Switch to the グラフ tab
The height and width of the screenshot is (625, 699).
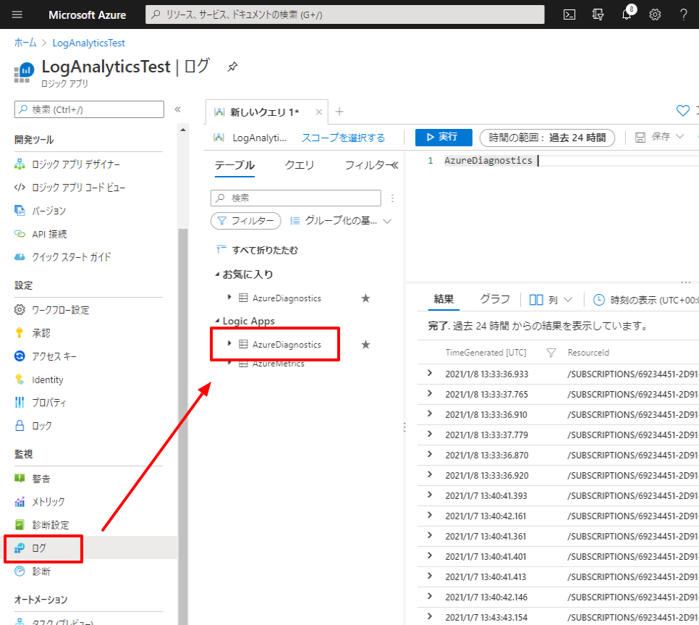tap(494, 299)
